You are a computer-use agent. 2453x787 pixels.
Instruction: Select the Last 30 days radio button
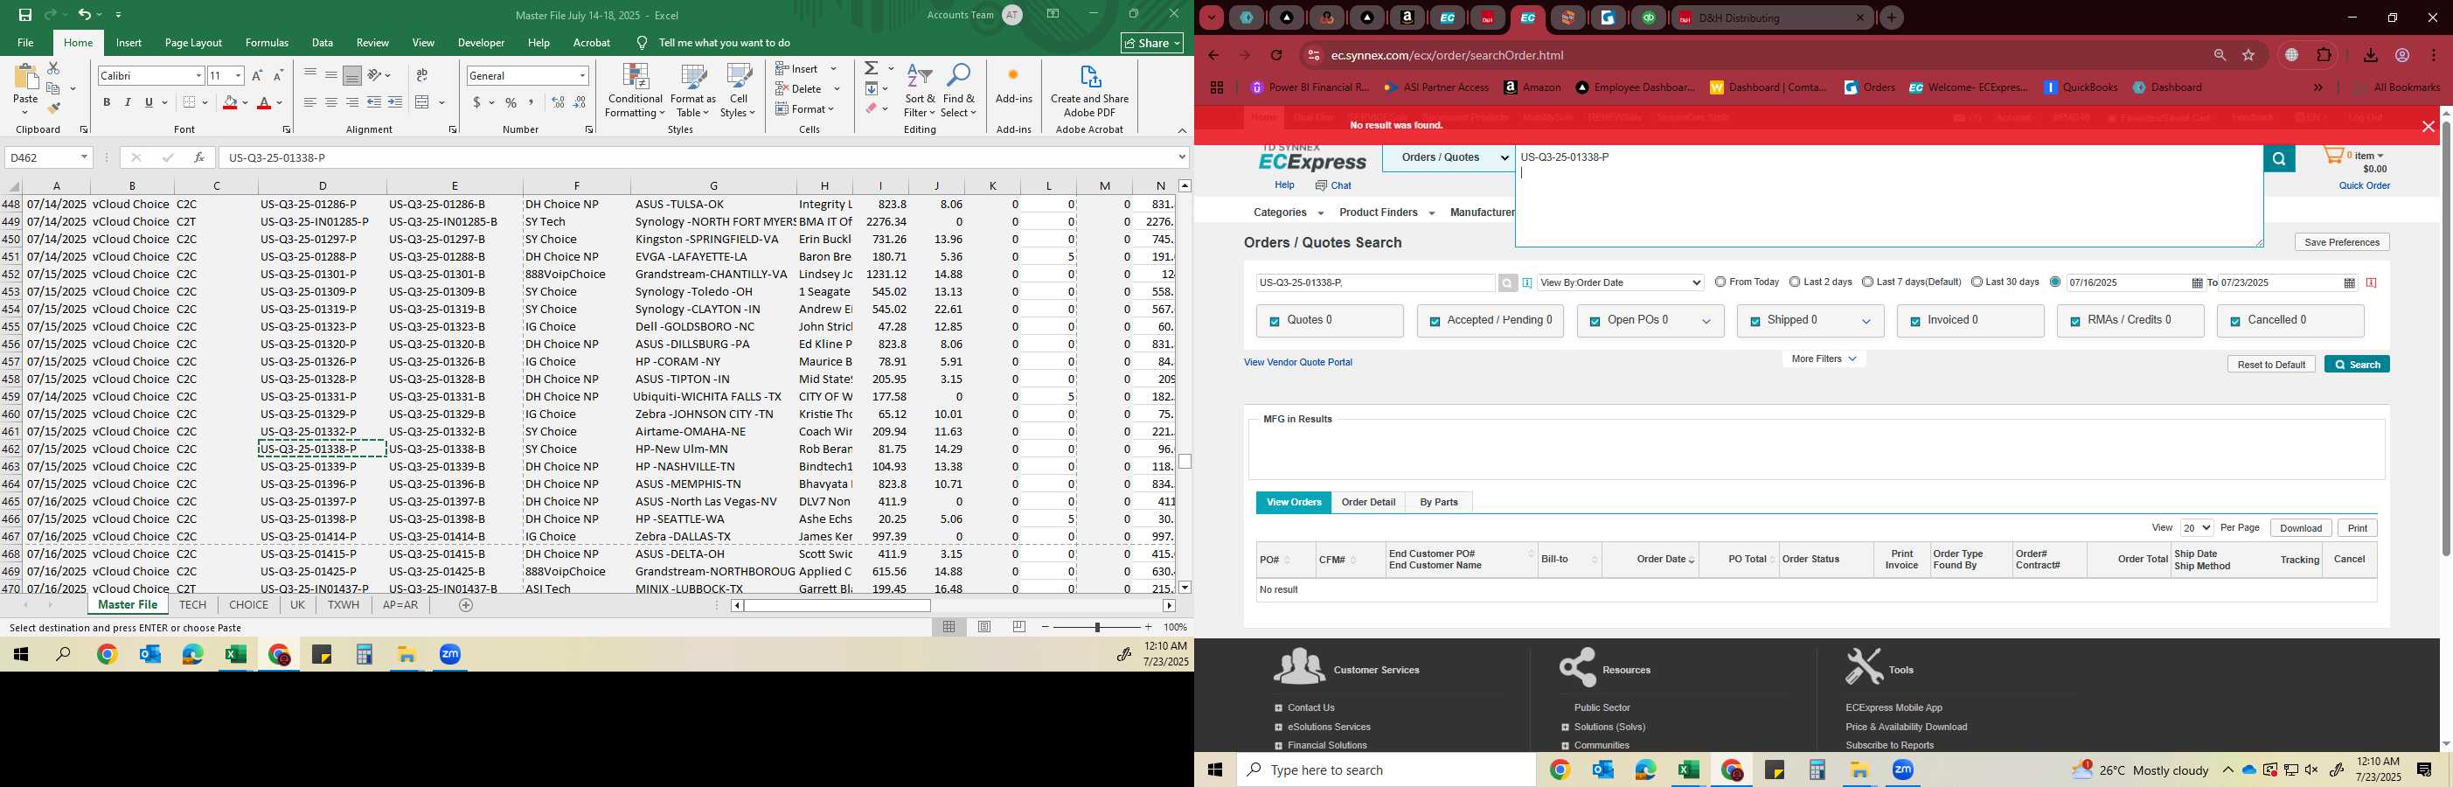pyautogui.click(x=1977, y=282)
